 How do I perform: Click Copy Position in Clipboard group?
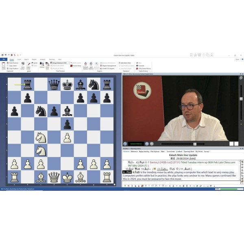pos(13,68)
